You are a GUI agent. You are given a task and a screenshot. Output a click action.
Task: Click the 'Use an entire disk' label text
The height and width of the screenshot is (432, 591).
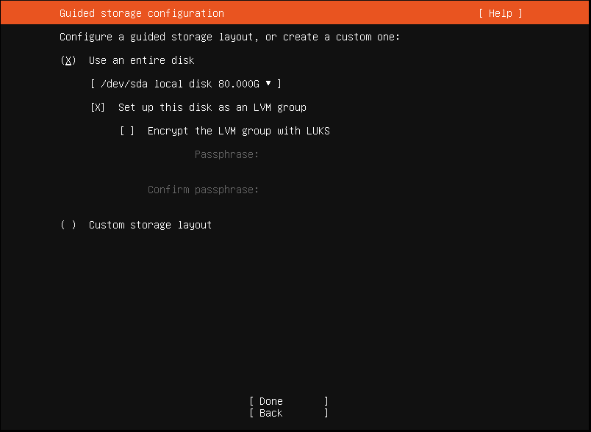tap(141, 60)
